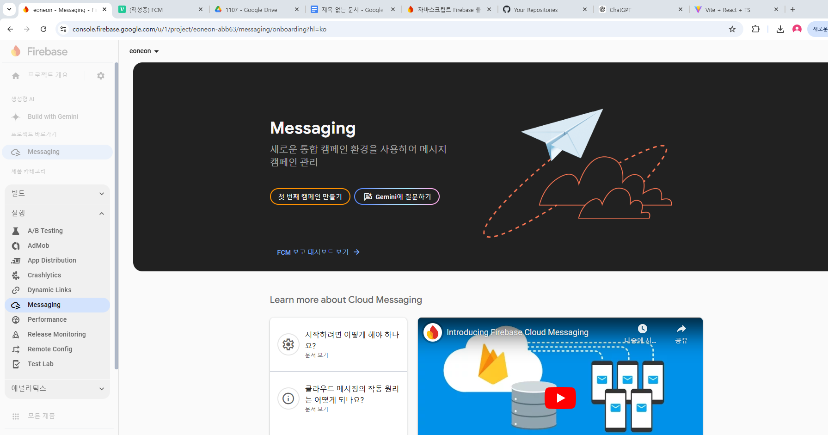
Task: Open 모든 제품 in sidebar
Action: click(x=41, y=416)
